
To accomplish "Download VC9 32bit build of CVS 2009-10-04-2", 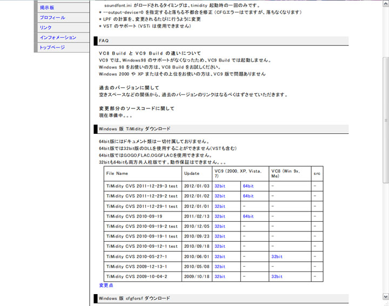I will click(220, 276).
